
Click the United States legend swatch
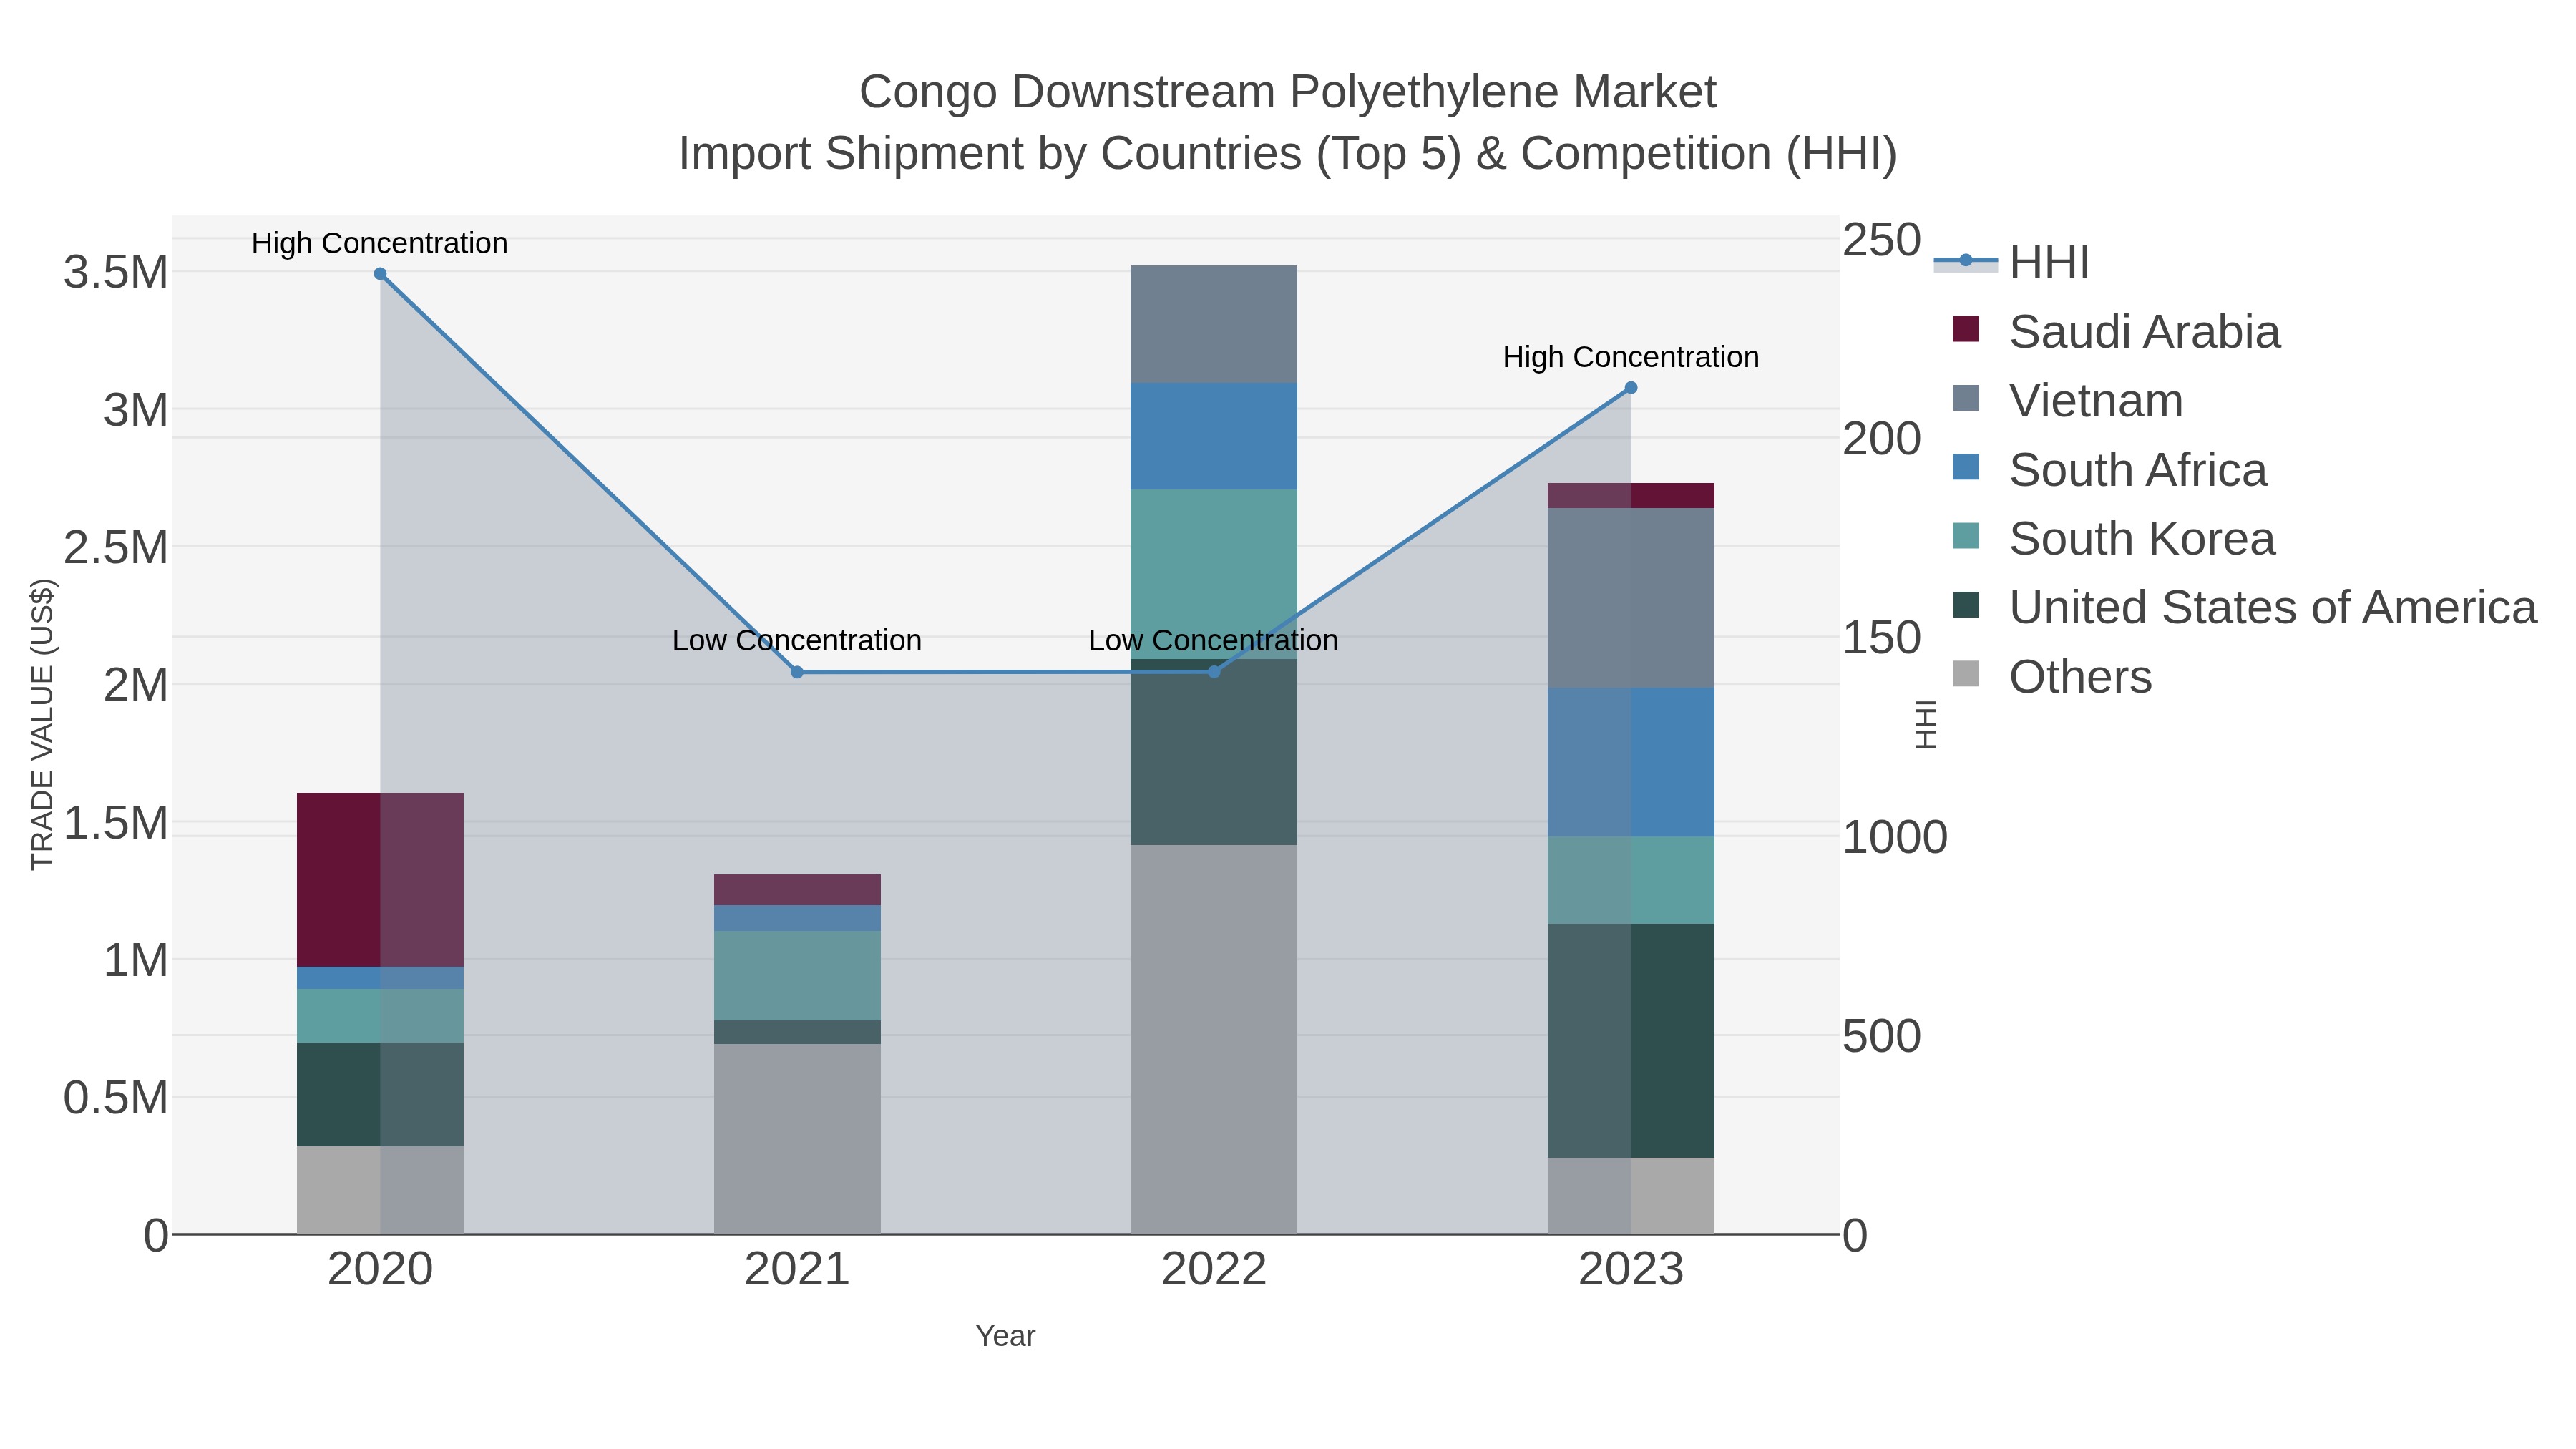[1966, 605]
